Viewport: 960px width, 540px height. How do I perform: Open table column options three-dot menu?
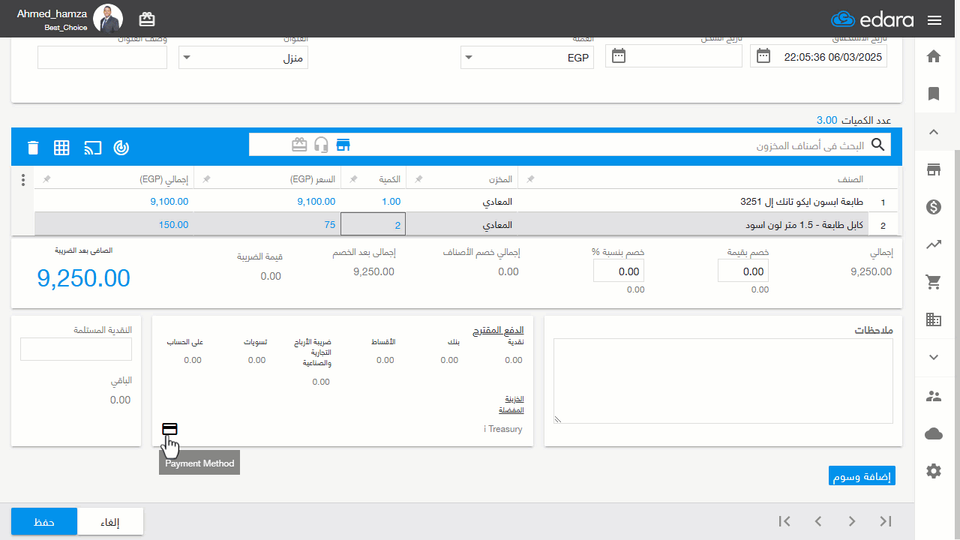pos(23,180)
